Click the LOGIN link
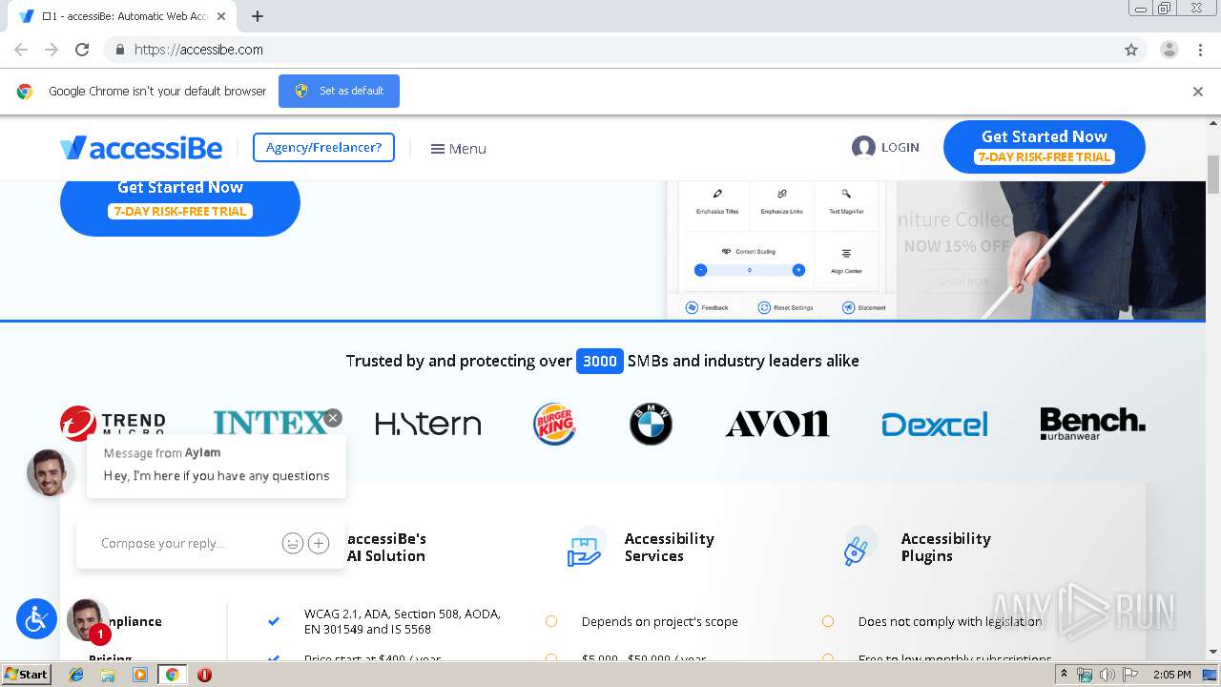Image resolution: width=1221 pixels, height=687 pixels. click(885, 147)
